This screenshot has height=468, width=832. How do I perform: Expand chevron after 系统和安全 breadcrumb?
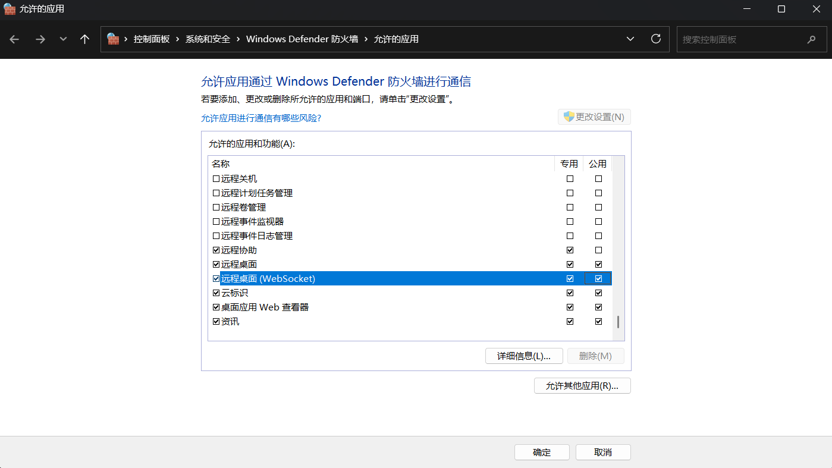tap(238, 39)
